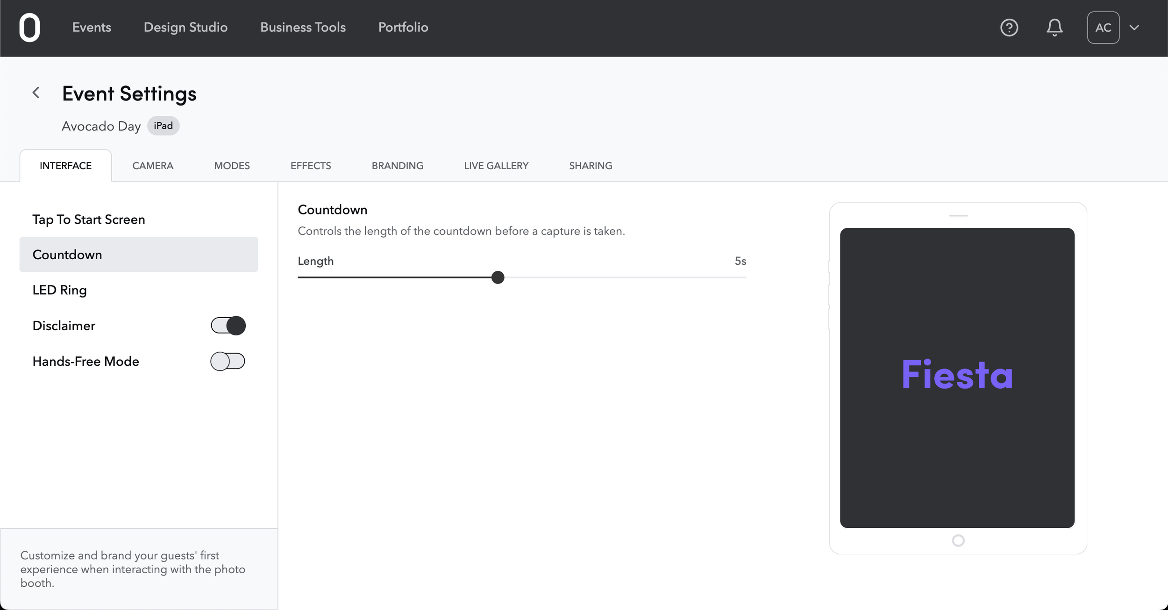
Task: Open the Events menu
Action: (92, 27)
